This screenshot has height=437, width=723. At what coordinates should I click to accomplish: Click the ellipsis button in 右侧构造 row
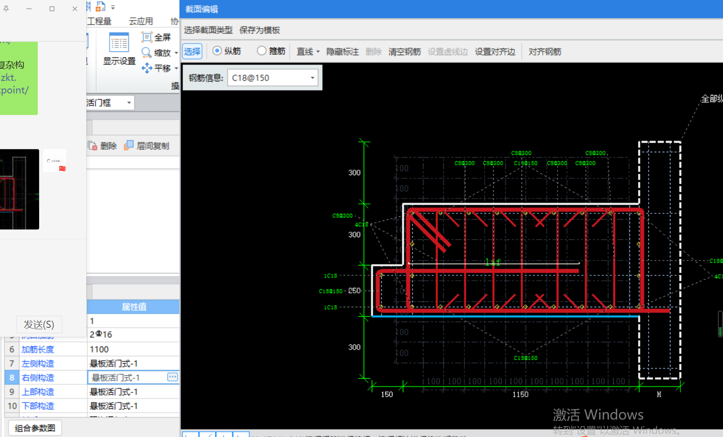pyautogui.click(x=172, y=377)
